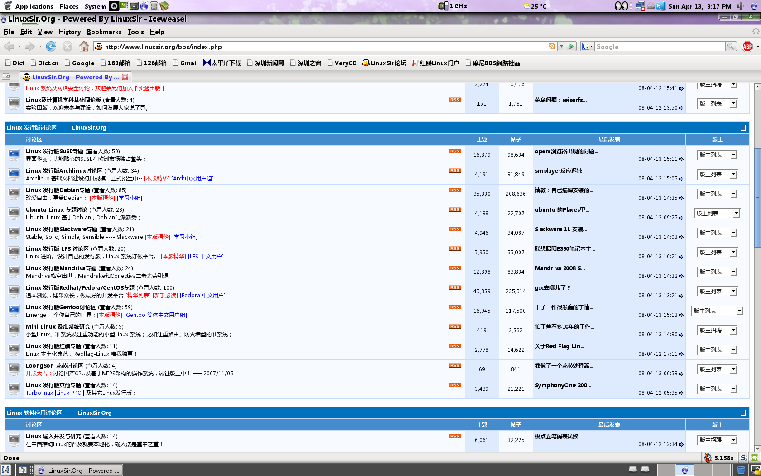The image size is (761, 476).
Task: Click the search magnifier button
Action: pyautogui.click(x=730, y=46)
